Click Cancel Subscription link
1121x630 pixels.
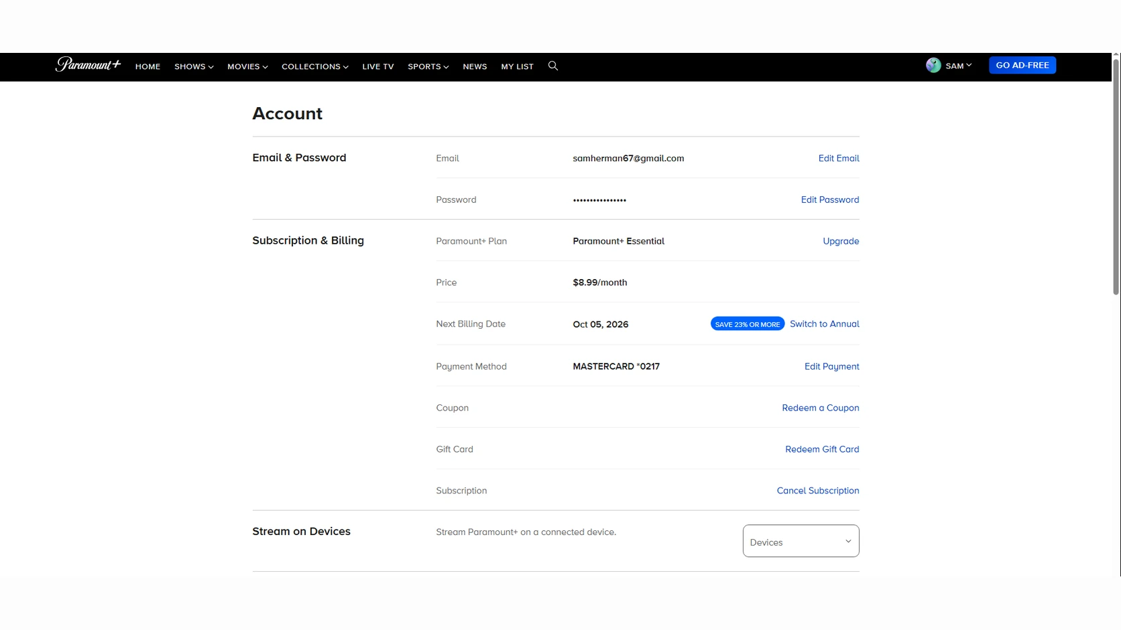pyautogui.click(x=818, y=491)
